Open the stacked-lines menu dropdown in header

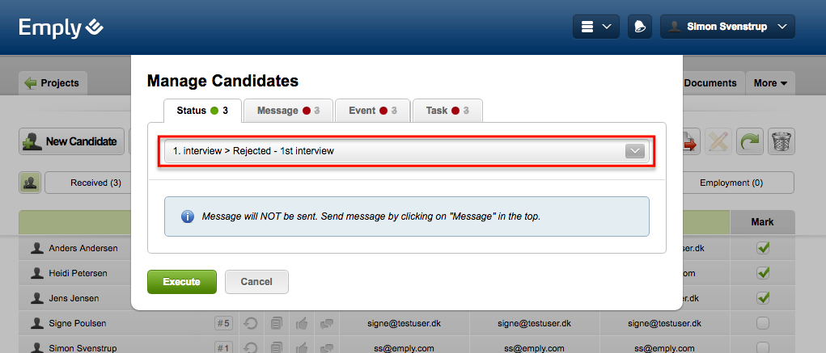click(596, 27)
